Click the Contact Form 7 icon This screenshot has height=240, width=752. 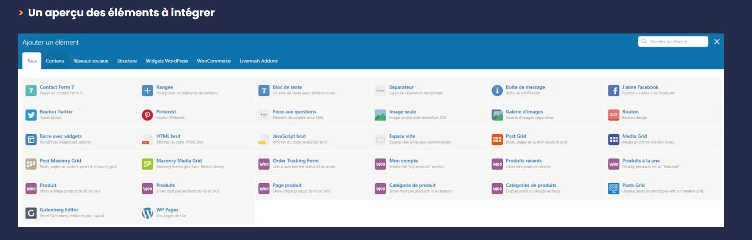pyautogui.click(x=31, y=91)
